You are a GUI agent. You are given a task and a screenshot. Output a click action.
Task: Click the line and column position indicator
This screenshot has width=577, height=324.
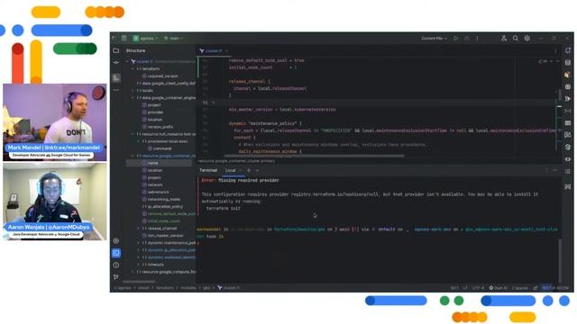tap(454, 288)
